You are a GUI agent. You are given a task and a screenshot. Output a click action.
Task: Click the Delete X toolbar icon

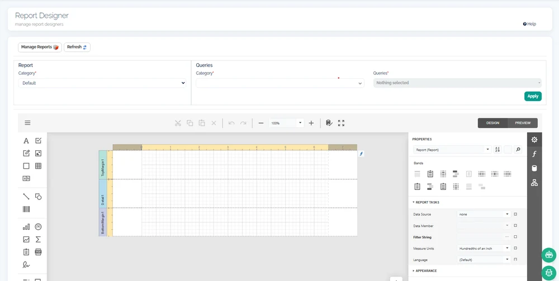point(214,123)
